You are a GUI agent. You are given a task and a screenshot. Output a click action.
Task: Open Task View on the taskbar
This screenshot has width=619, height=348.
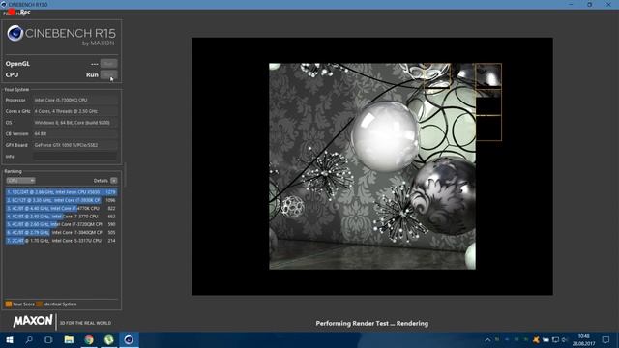(x=48, y=339)
